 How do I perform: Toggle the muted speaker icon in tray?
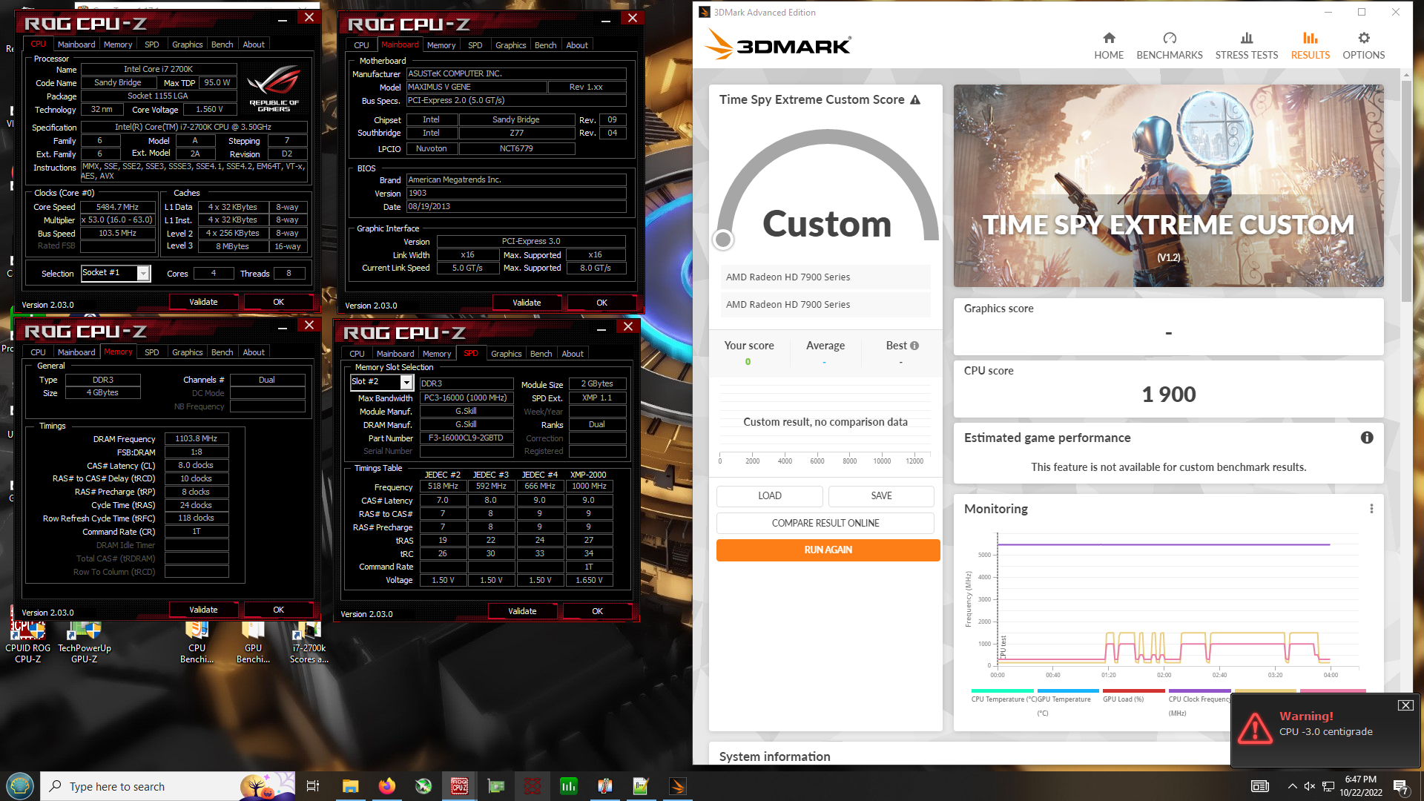click(1310, 786)
